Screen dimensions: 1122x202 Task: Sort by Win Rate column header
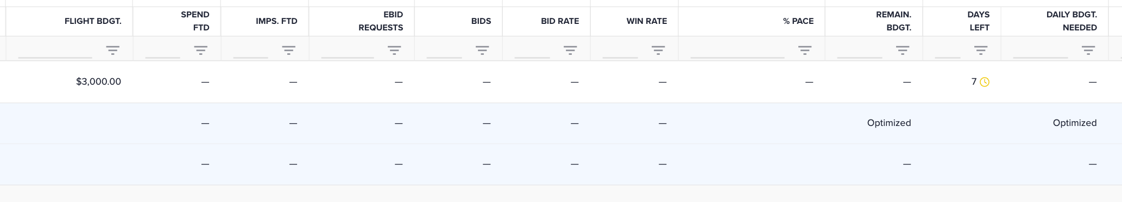coord(646,21)
